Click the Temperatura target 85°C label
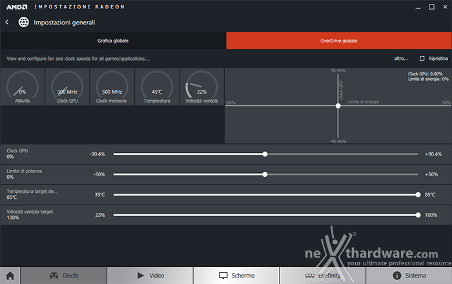This screenshot has height=284, width=452. click(x=32, y=194)
